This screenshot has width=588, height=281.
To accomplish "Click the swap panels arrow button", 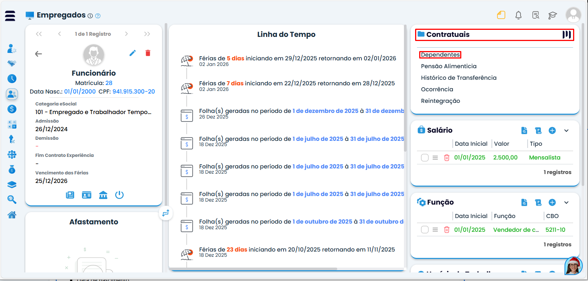I will click(165, 213).
